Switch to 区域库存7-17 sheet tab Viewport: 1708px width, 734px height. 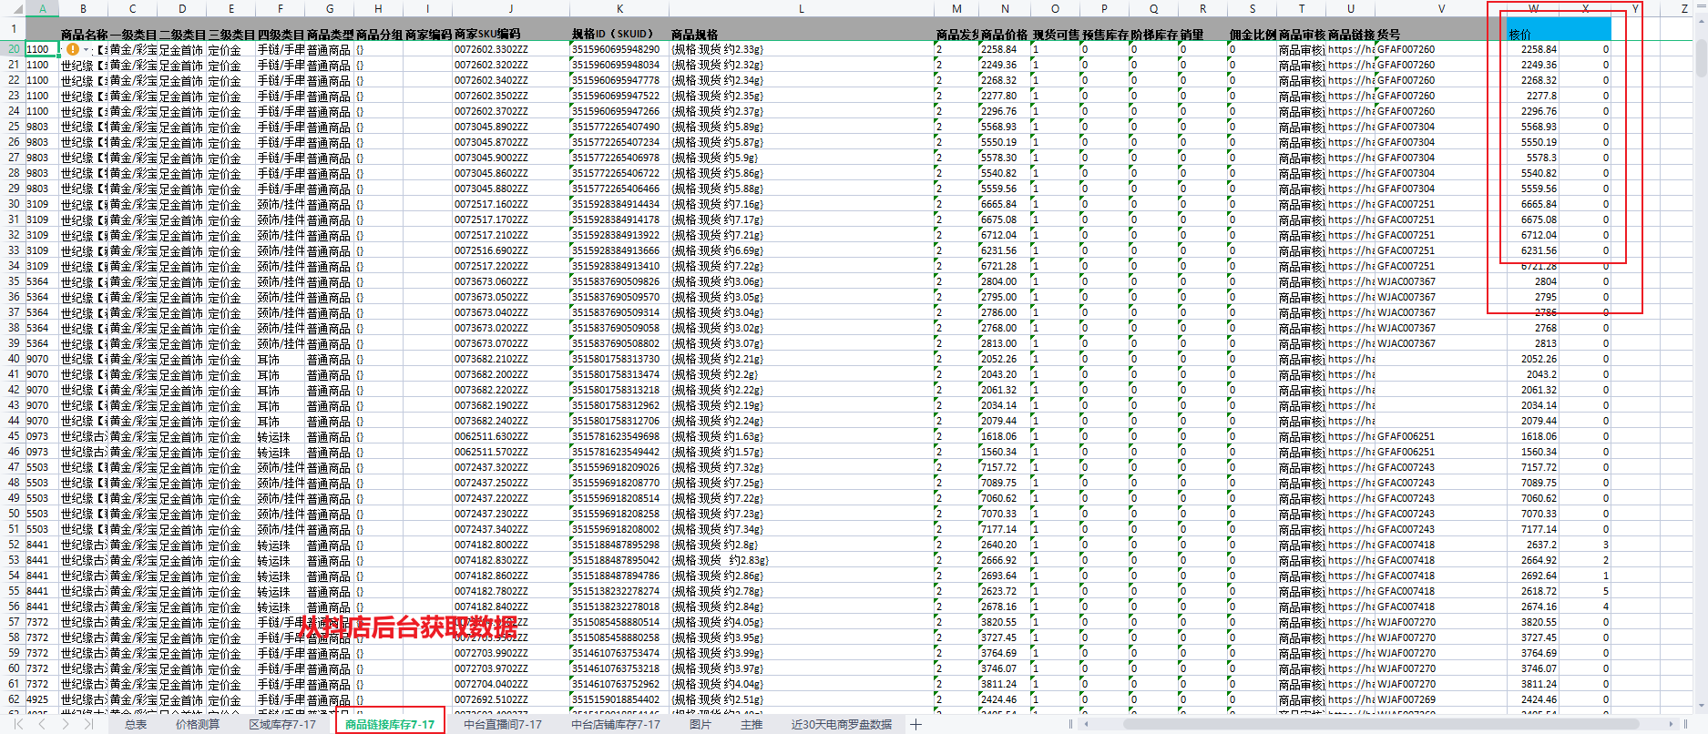282,725
